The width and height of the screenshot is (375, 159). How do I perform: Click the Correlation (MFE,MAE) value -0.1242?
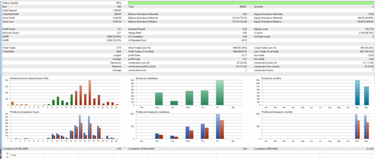coord(368,149)
